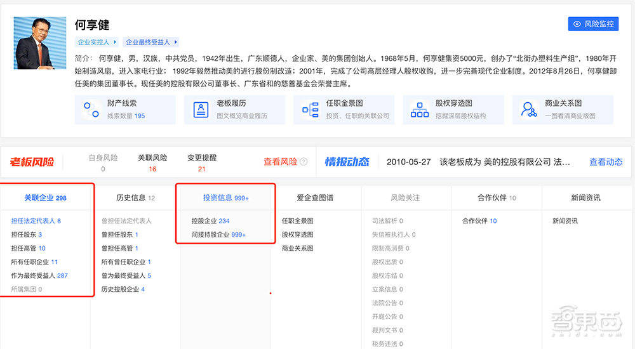Open the 商业关系图 person icon
This screenshot has height=349, width=635.
coord(529,110)
